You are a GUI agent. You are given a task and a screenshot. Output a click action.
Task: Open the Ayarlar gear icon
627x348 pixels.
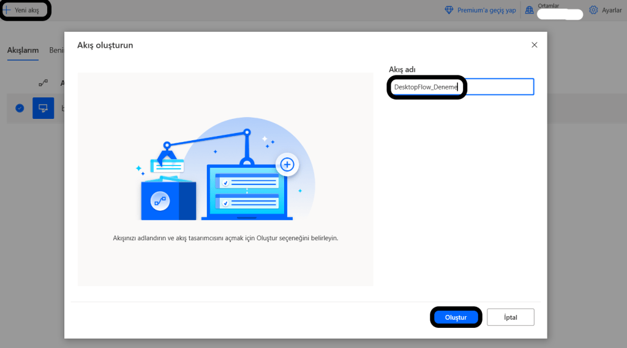(x=593, y=10)
